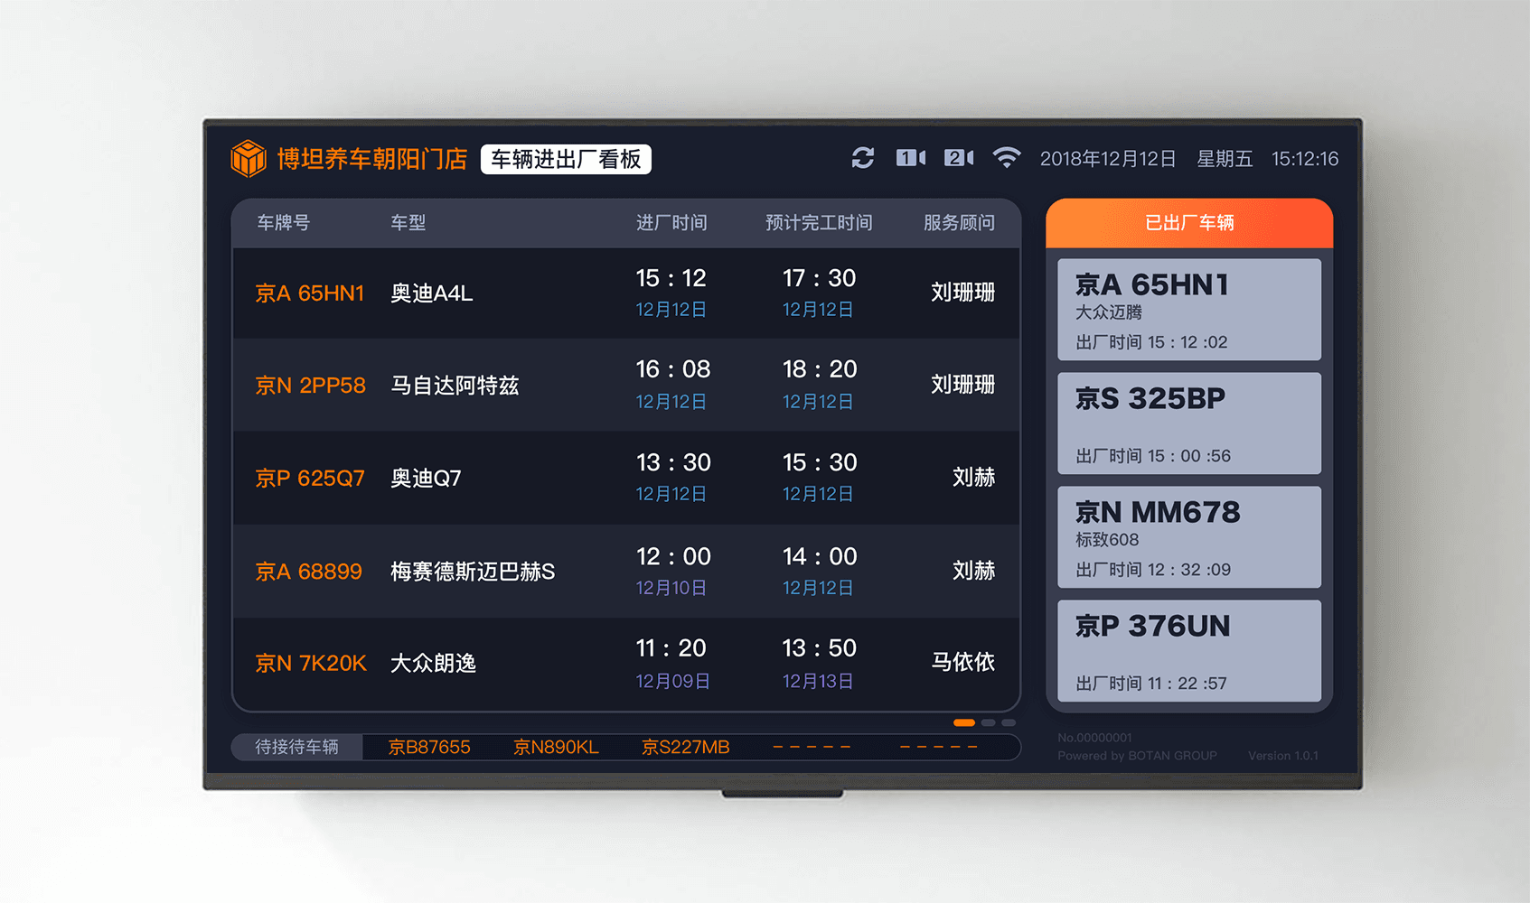This screenshot has width=1530, height=903.
Task: Select plate 京A 68899
Action: (308, 572)
